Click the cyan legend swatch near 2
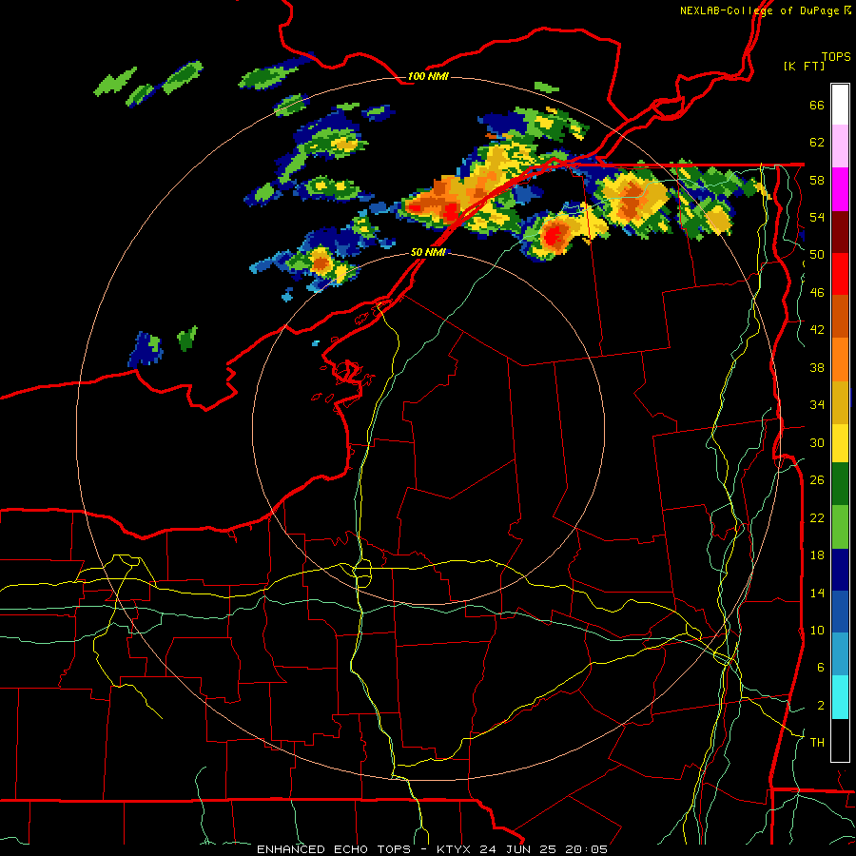Image resolution: width=856 pixels, height=856 pixels. click(x=840, y=697)
